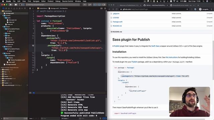Screen dimensions: 214x120
Task: Open the volume control in menu bar
Action: [178, 1]
